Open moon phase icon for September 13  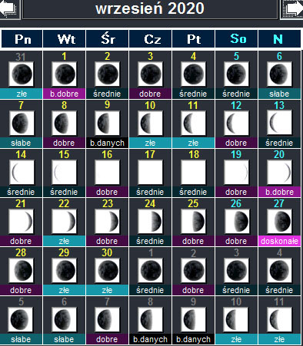[x=279, y=123]
